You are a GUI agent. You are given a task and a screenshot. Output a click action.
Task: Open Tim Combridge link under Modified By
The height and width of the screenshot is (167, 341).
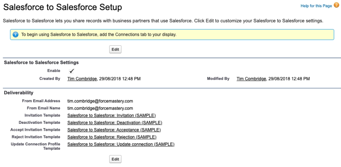click(x=251, y=79)
